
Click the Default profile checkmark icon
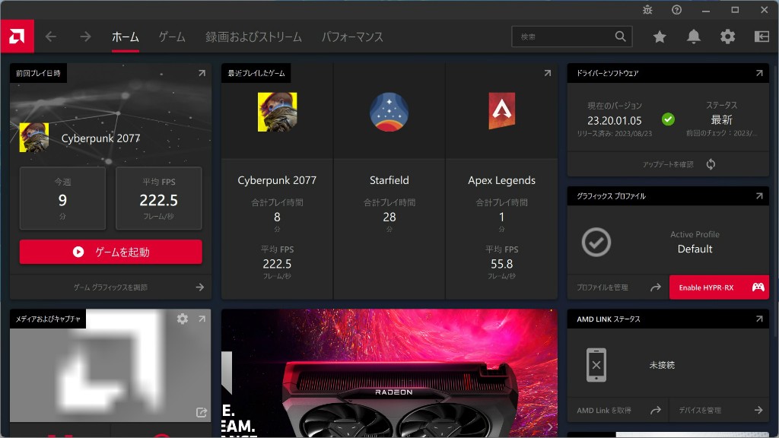point(596,243)
